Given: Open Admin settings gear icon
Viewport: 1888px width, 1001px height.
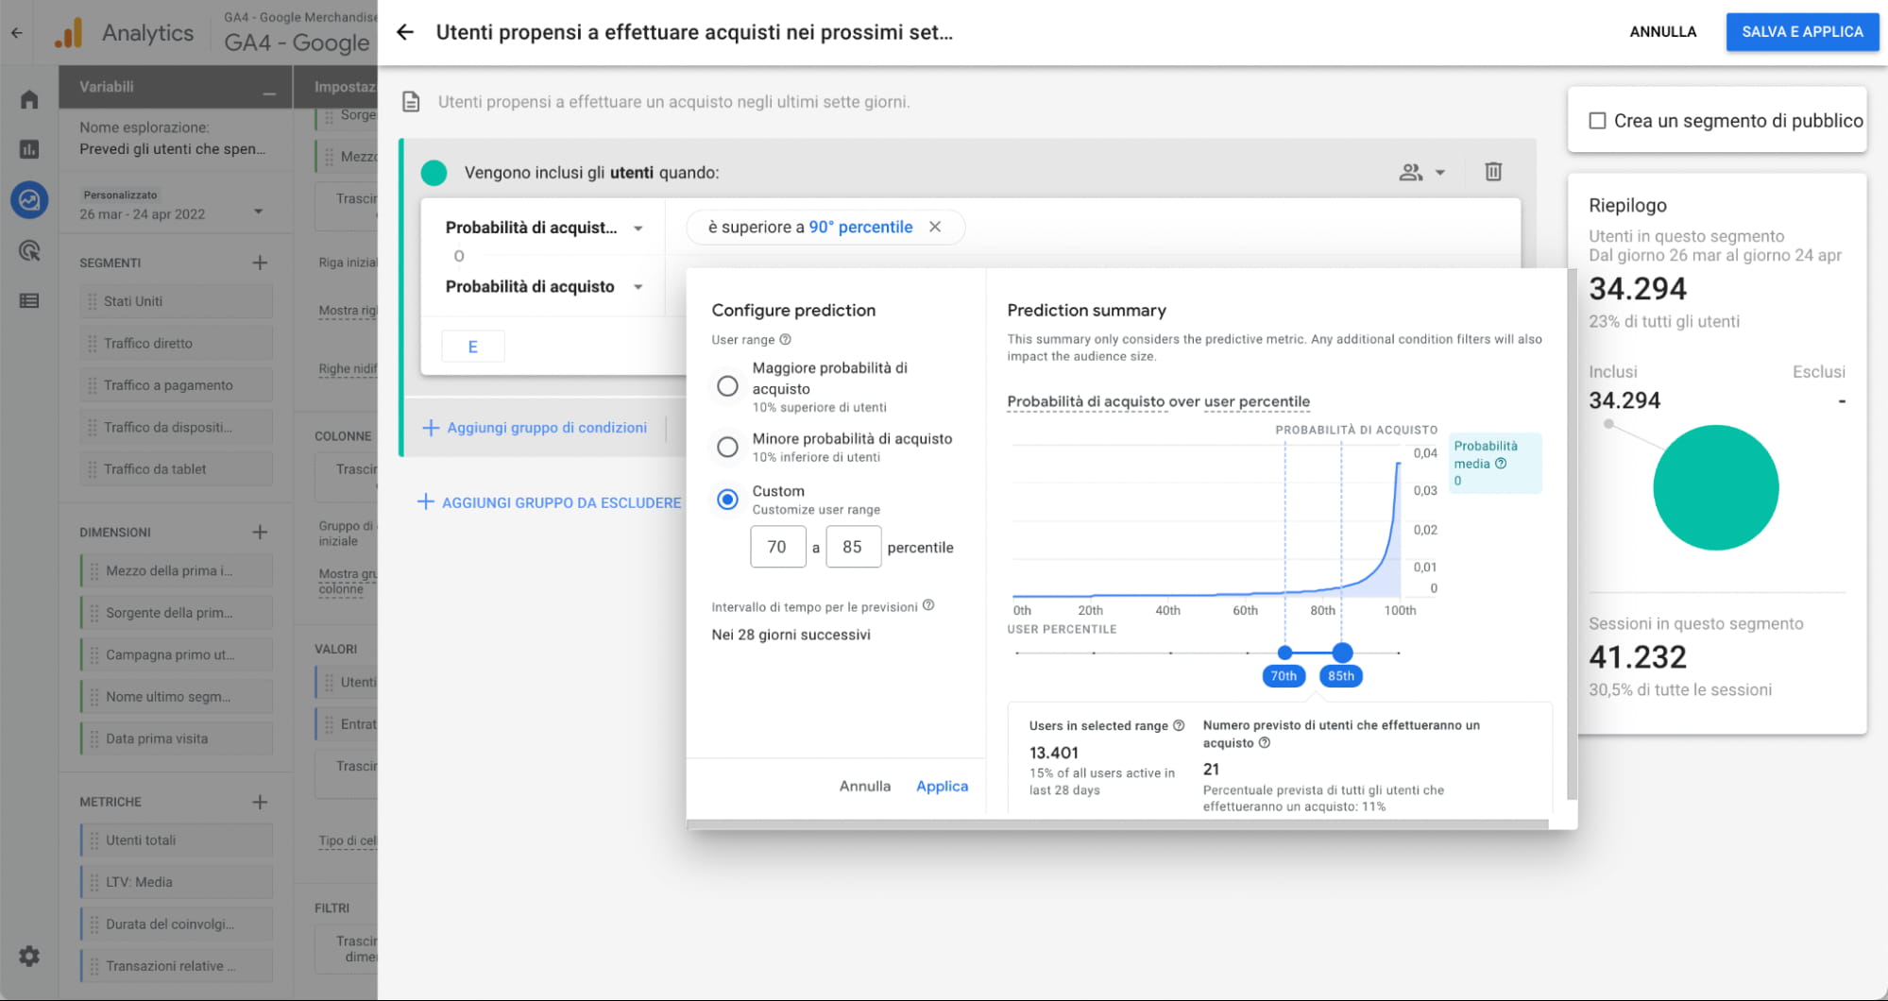Looking at the screenshot, I should point(29,956).
